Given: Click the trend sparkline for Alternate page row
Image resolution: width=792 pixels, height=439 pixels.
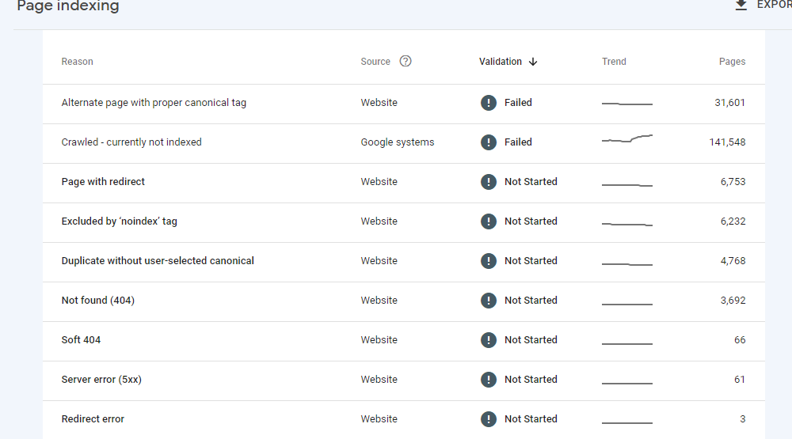Looking at the screenshot, I should tap(626, 104).
